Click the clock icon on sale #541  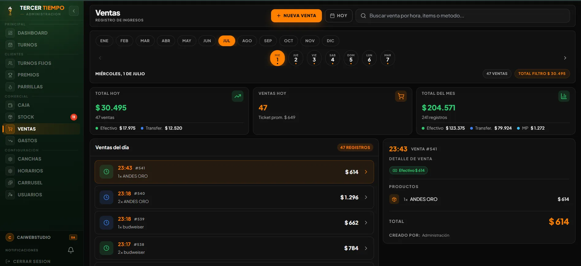(106, 172)
